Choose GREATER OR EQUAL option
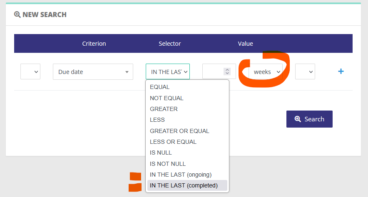 click(179, 131)
